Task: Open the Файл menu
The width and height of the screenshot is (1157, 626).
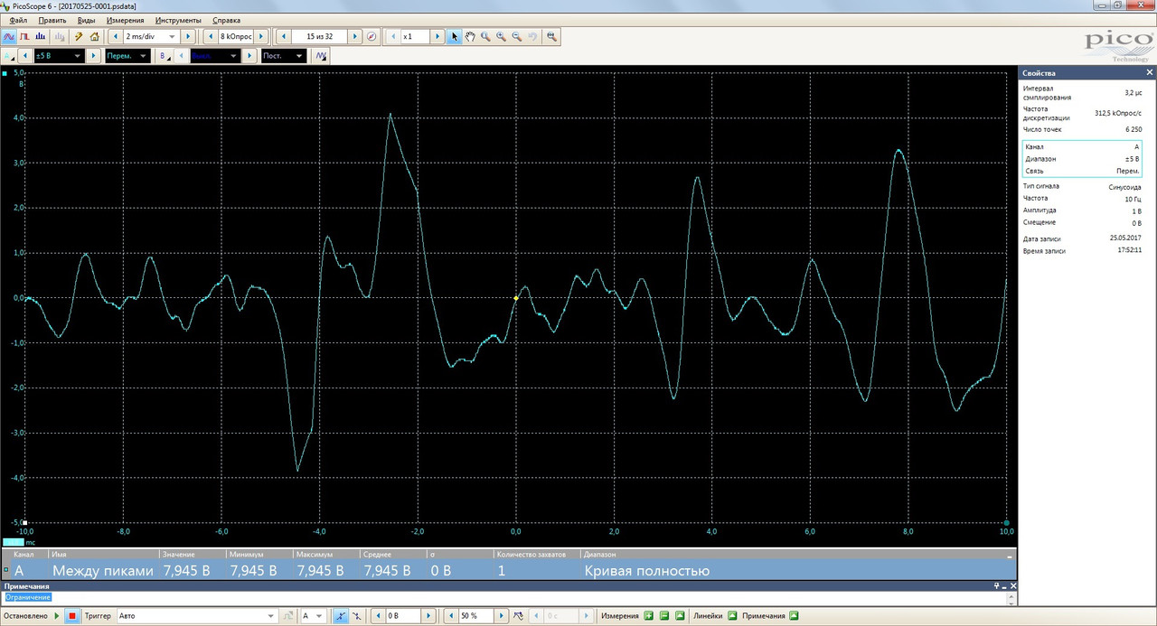Action: coord(17,19)
